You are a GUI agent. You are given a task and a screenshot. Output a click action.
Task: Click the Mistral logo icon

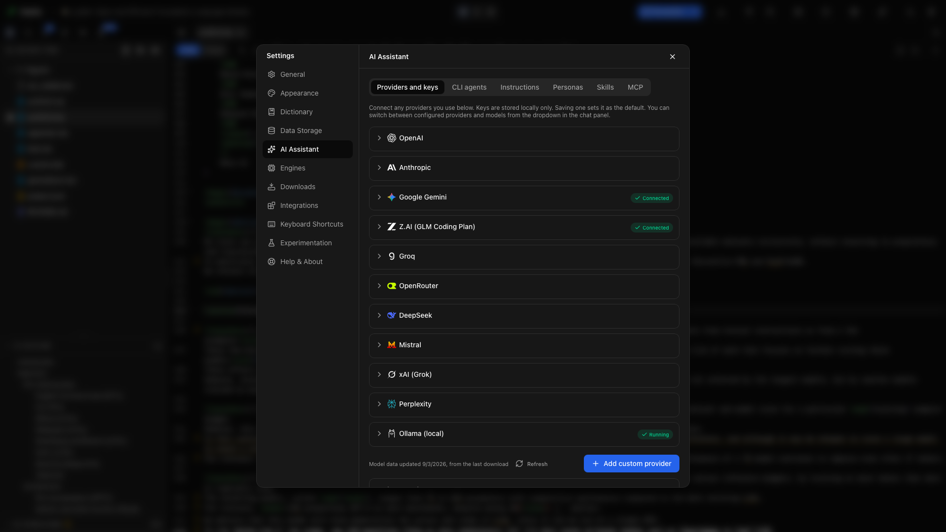[x=392, y=345]
